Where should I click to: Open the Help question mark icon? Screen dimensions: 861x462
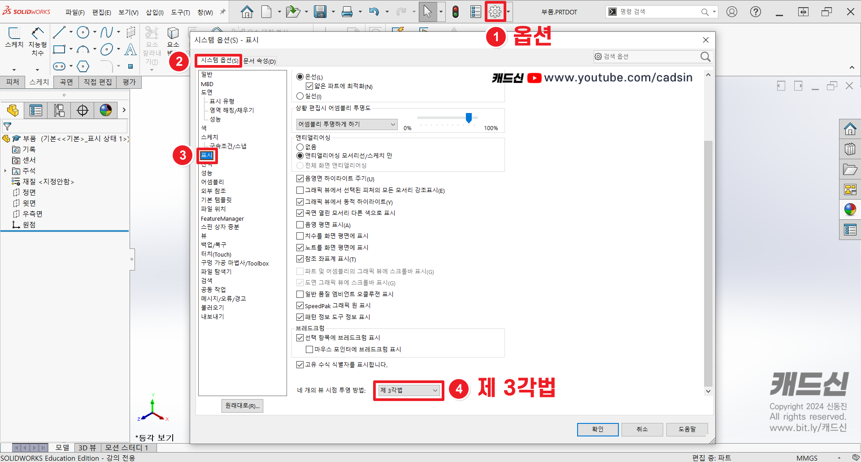pyautogui.click(x=756, y=12)
